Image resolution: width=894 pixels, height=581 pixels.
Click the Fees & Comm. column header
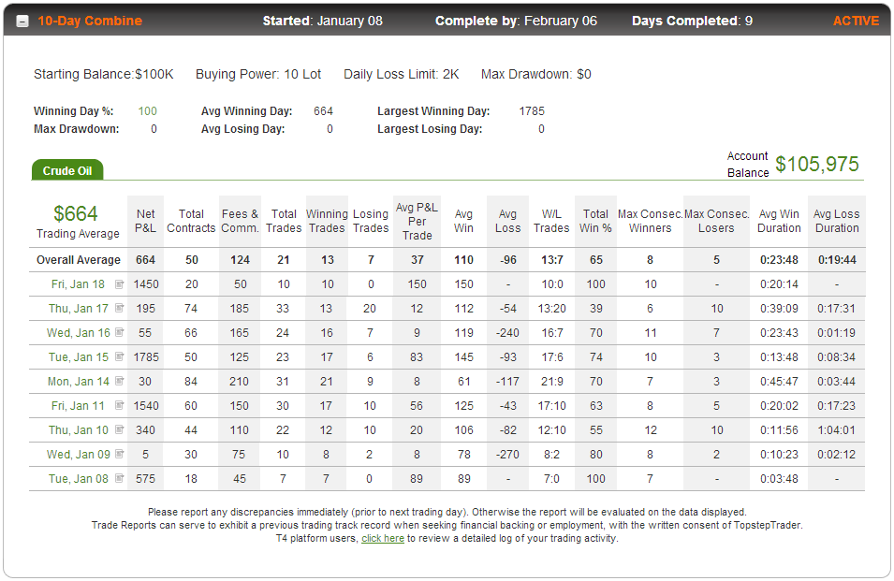click(x=240, y=221)
